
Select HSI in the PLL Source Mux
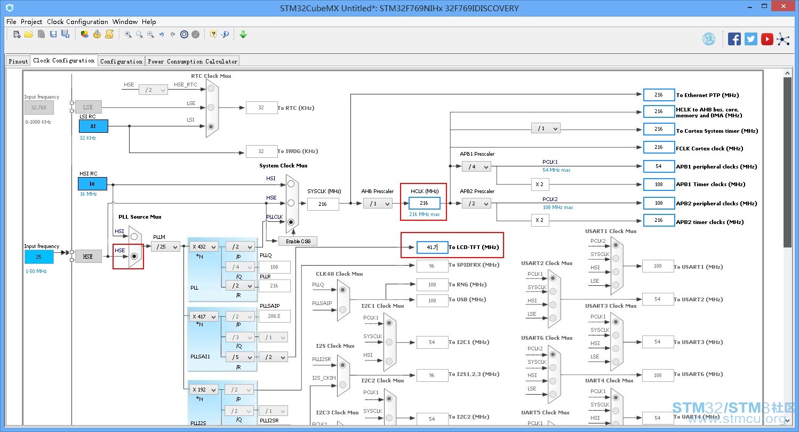pos(134,236)
